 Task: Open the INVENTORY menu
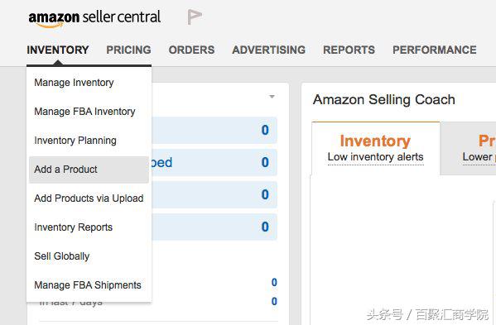[x=58, y=50]
